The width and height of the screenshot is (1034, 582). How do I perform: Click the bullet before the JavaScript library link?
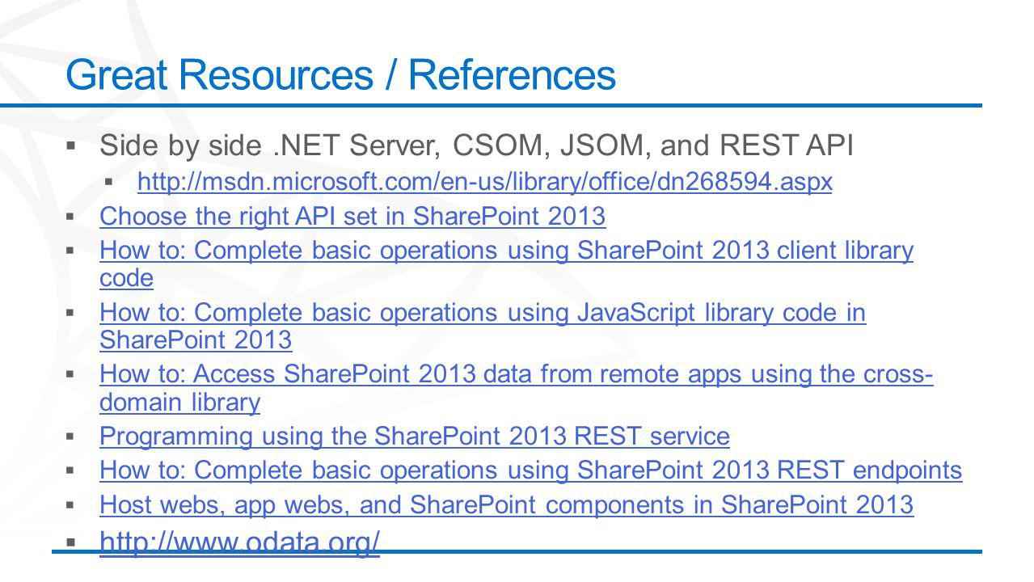point(72,314)
